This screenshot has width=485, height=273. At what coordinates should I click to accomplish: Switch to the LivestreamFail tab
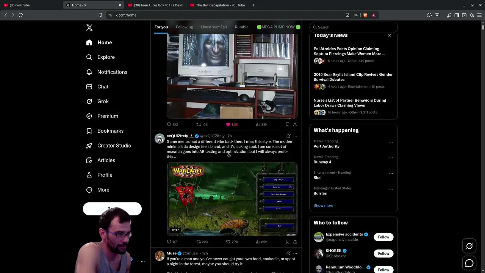pyautogui.click(x=214, y=27)
